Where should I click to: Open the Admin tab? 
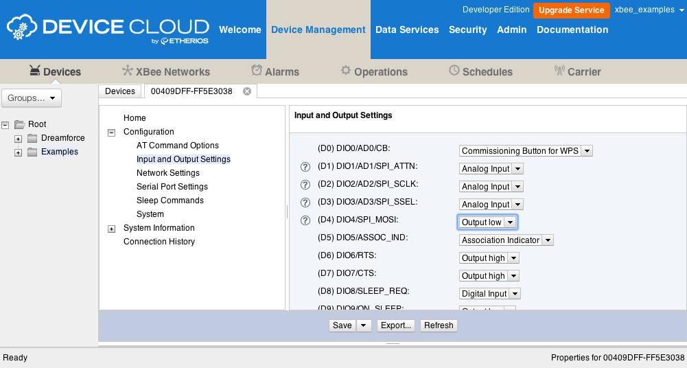tap(512, 30)
